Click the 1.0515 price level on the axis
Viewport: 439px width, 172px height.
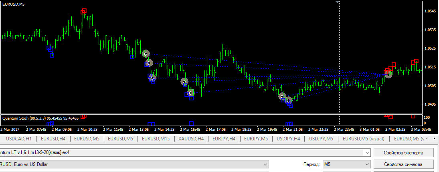tap(431, 67)
